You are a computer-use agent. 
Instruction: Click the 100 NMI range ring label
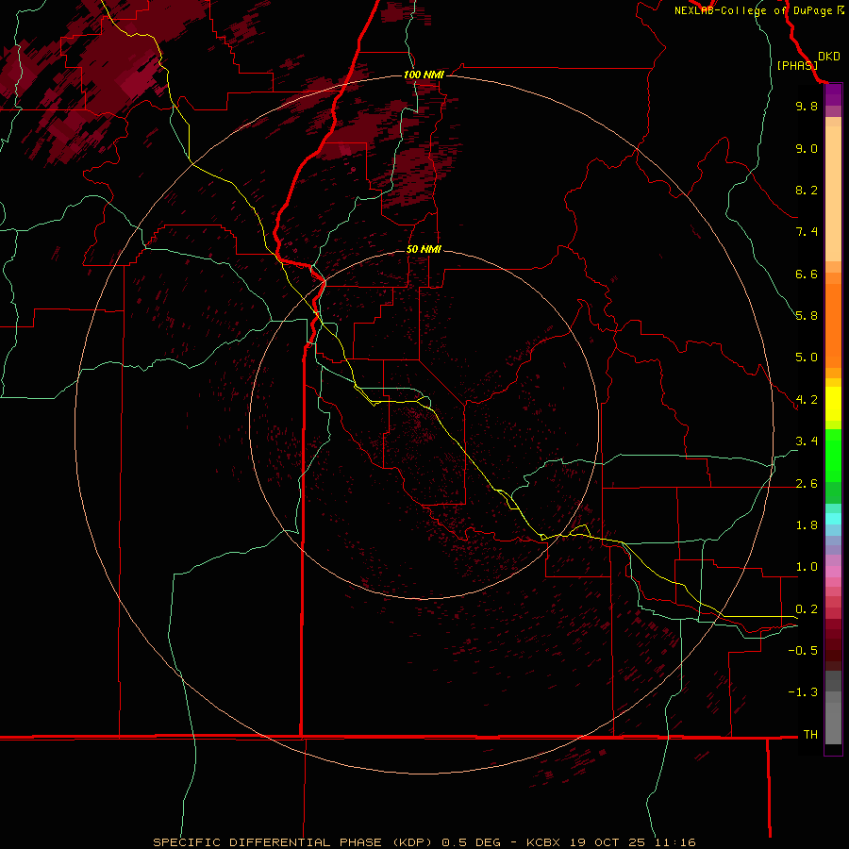tap(424, 75)
